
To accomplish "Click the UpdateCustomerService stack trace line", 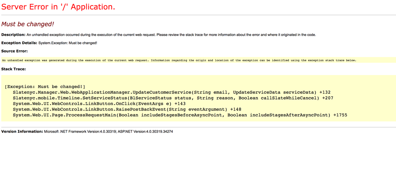I will [171, 92].
